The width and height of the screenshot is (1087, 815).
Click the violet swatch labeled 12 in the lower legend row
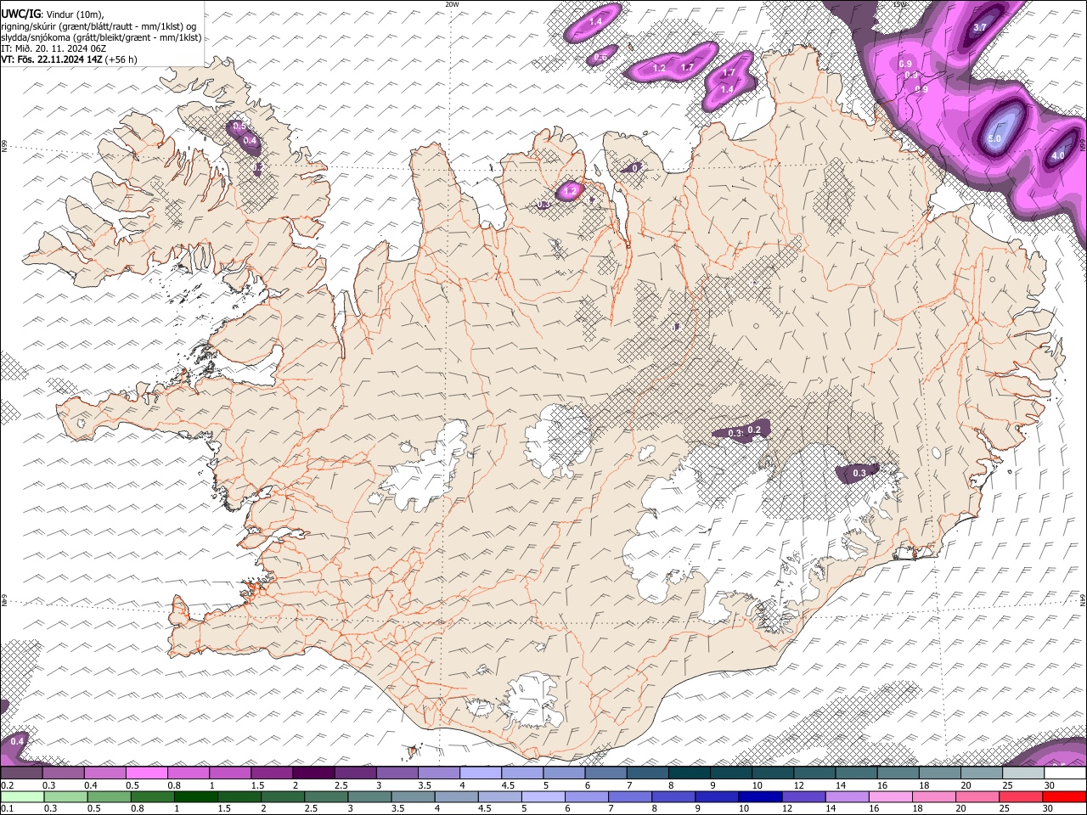coord(804,796)
